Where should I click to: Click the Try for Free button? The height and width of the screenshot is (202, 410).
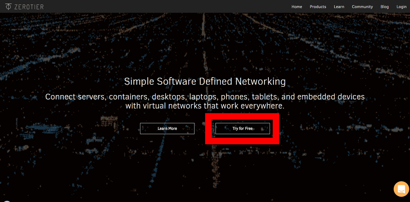tap(242, 128)
